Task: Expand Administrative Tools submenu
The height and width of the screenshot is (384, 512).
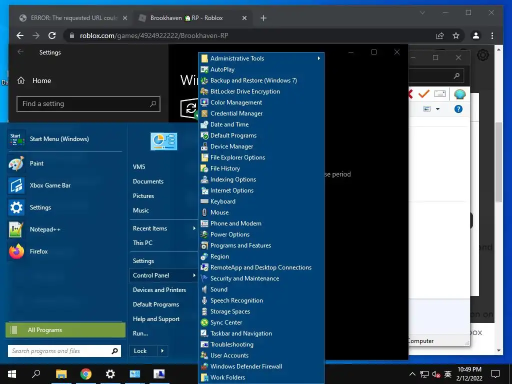Action: coord(261,58)
